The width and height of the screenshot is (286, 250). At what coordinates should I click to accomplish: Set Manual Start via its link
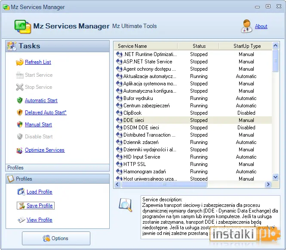[38, 125]
